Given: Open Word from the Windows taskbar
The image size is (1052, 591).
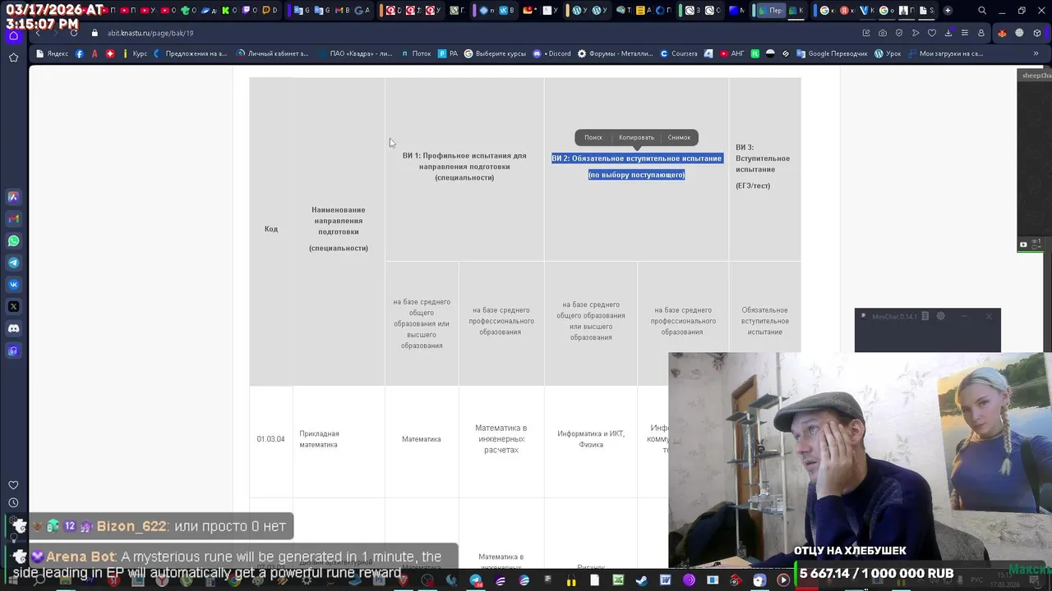Looking at the screenshot, I should [666, 580].
